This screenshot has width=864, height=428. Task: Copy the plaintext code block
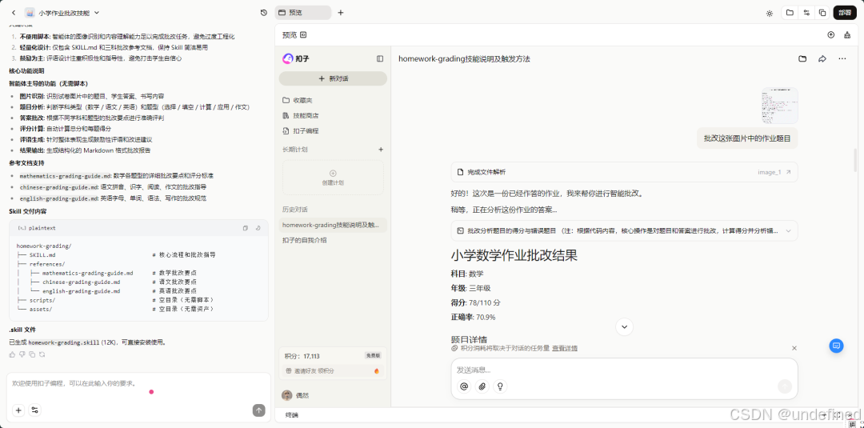coord(246,228)
